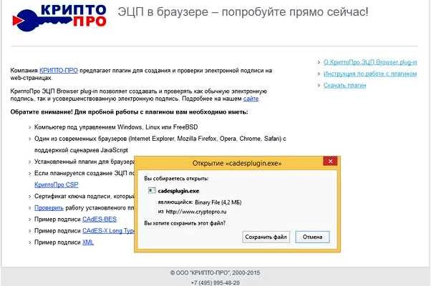Image resolution: width=431 pixels, height=286 pixels.
Task: Open Инструкция по работе с плагином link
Action: [x=370, y=74]
